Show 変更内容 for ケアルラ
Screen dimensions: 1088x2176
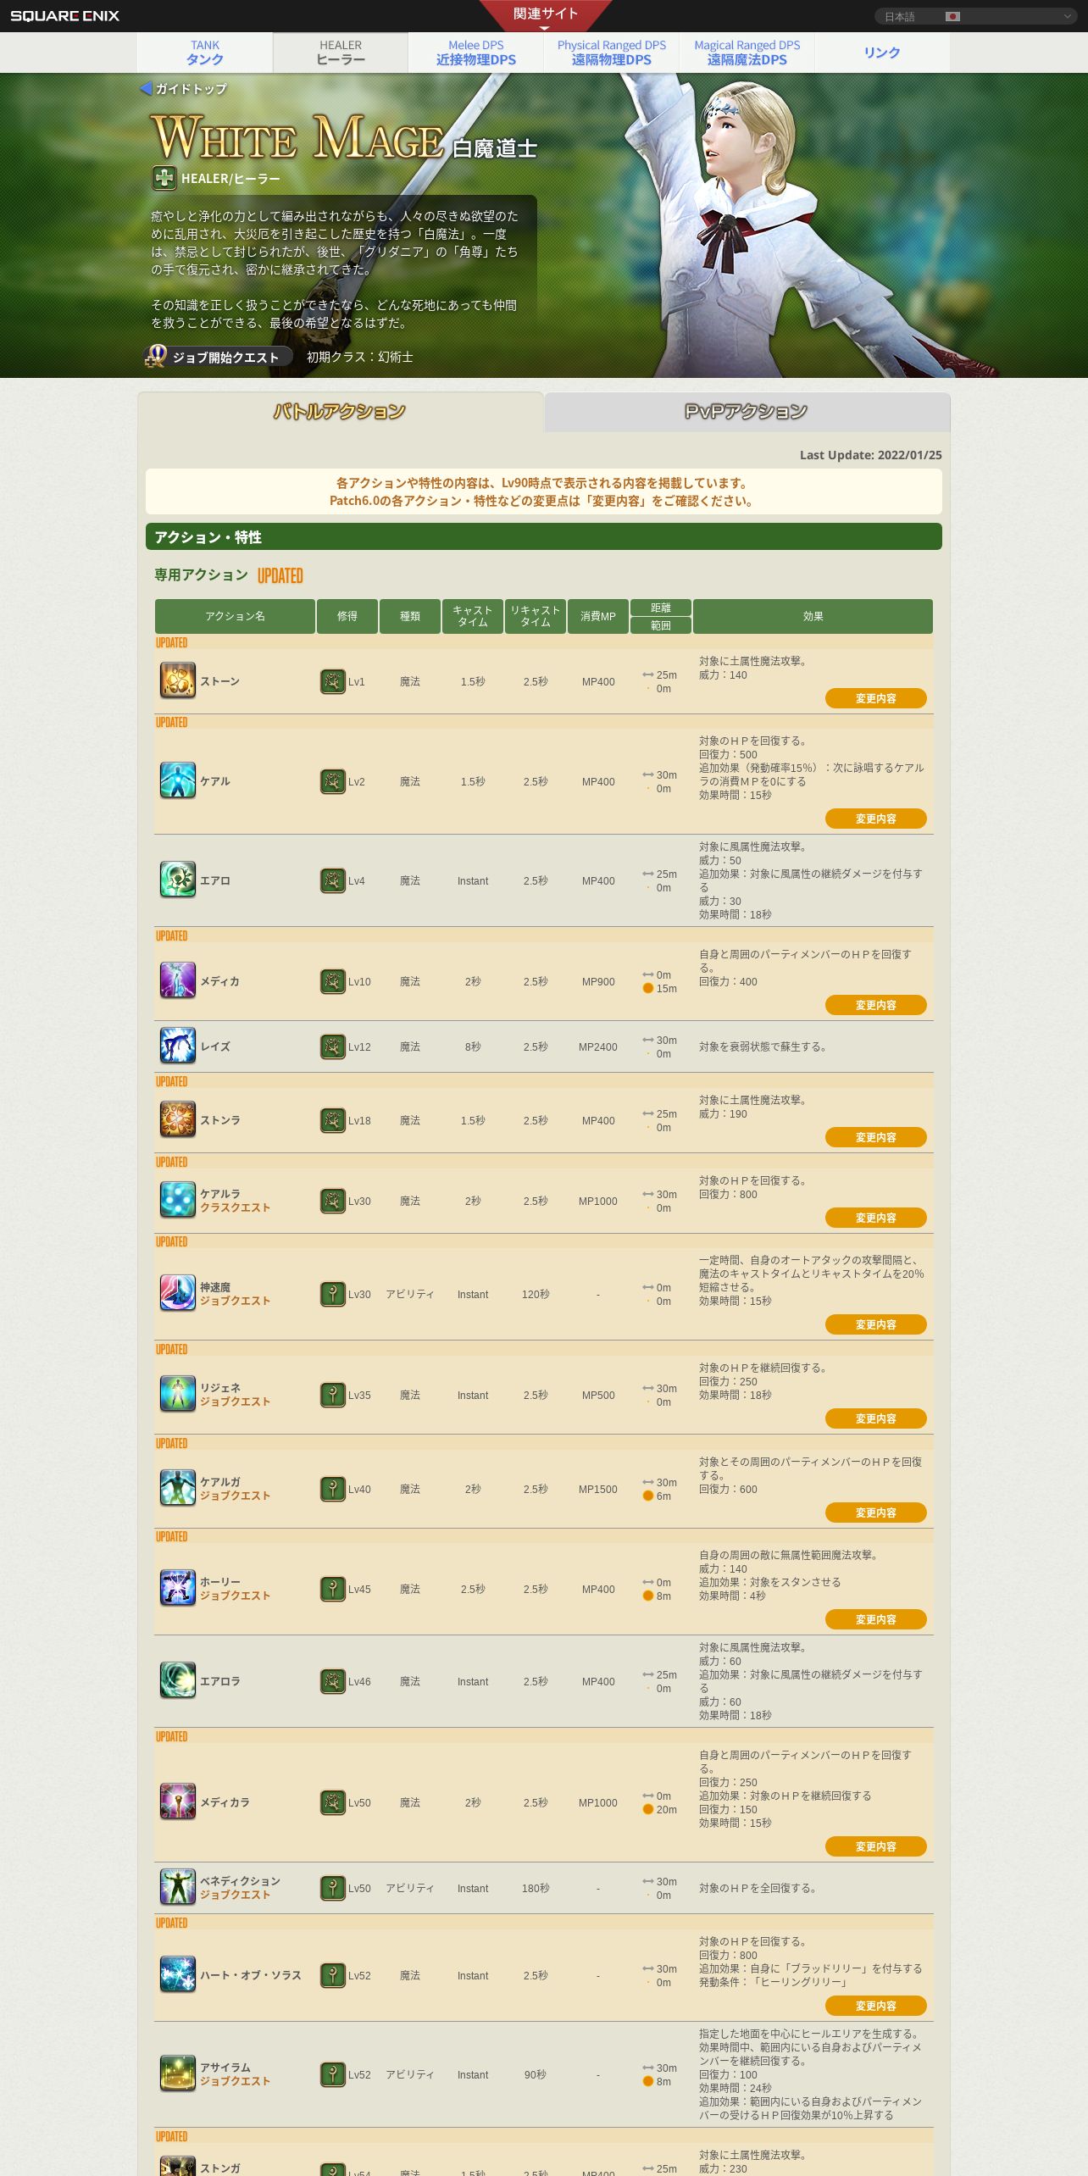[876, 1218]
